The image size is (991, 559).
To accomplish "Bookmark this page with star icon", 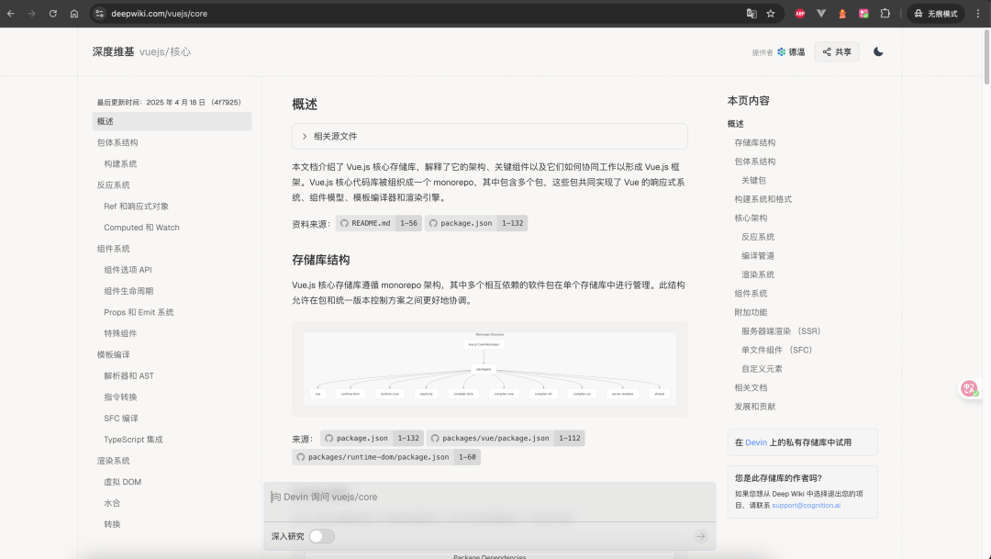I will [771, 13].
